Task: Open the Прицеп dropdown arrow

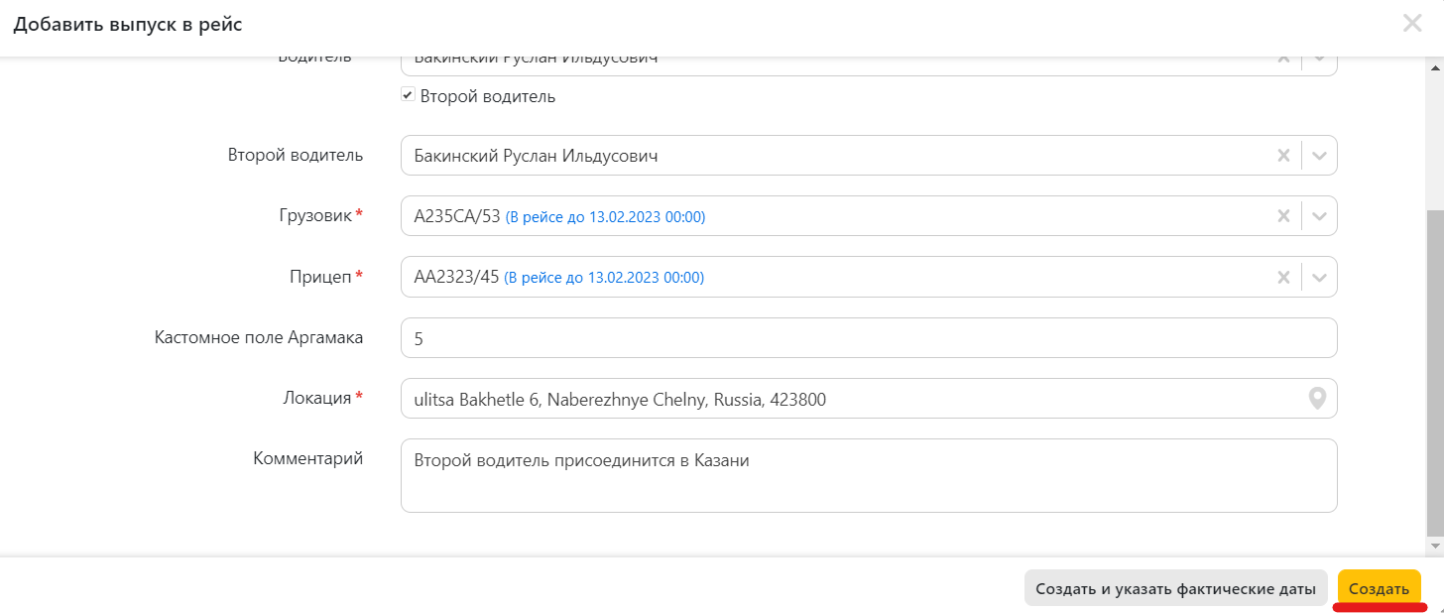Action: click(1319, 278)
